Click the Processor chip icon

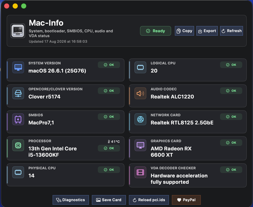[x=18, y=145]
